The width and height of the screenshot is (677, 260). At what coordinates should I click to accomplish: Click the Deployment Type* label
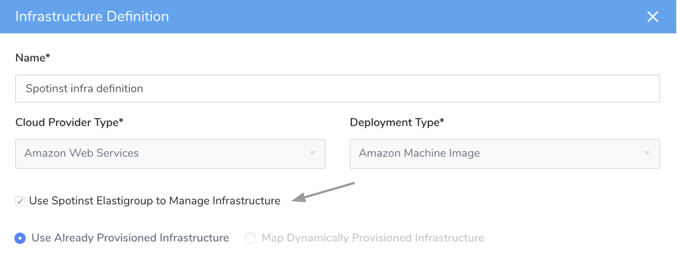(x=397, y=123)
